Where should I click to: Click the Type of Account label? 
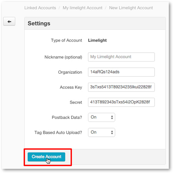67,40
